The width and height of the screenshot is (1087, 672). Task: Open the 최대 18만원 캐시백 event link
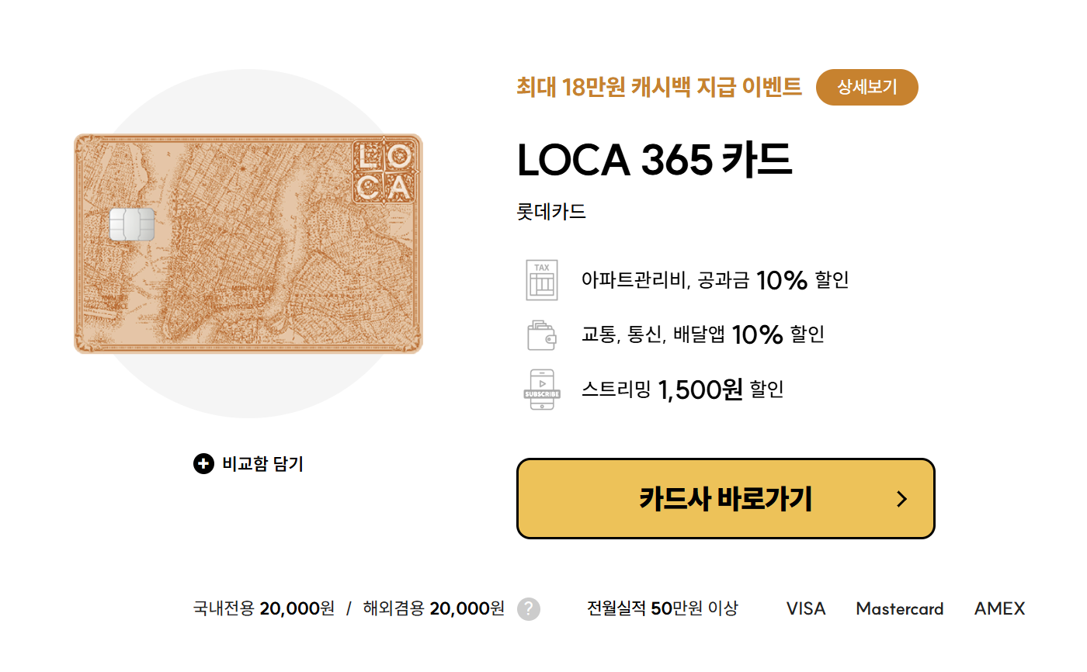pos(656,87)
